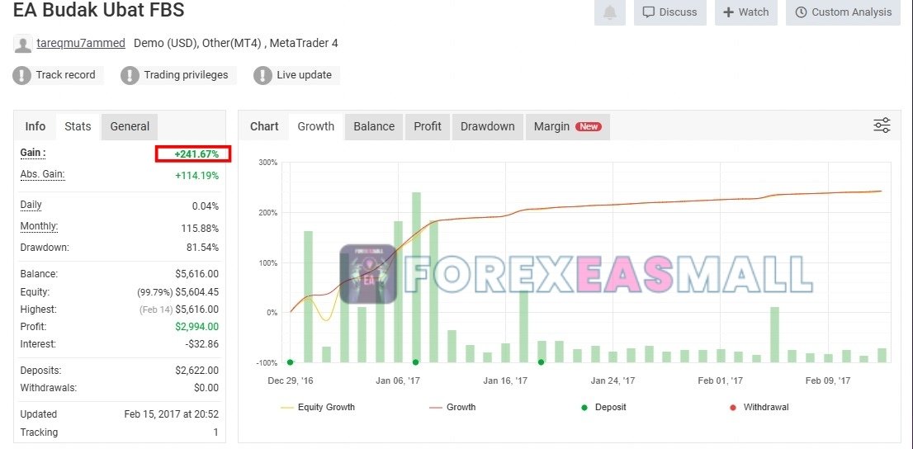Screen dimensions: 913x449
Task: Toggle Growth legend series
Action: point(452,407)
